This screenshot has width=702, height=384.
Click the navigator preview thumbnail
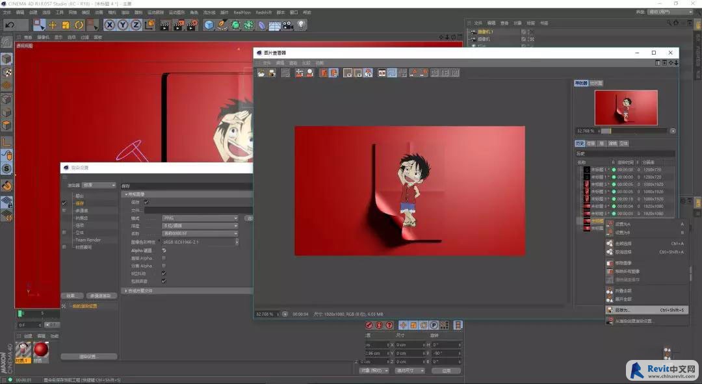tap(626, 108)
